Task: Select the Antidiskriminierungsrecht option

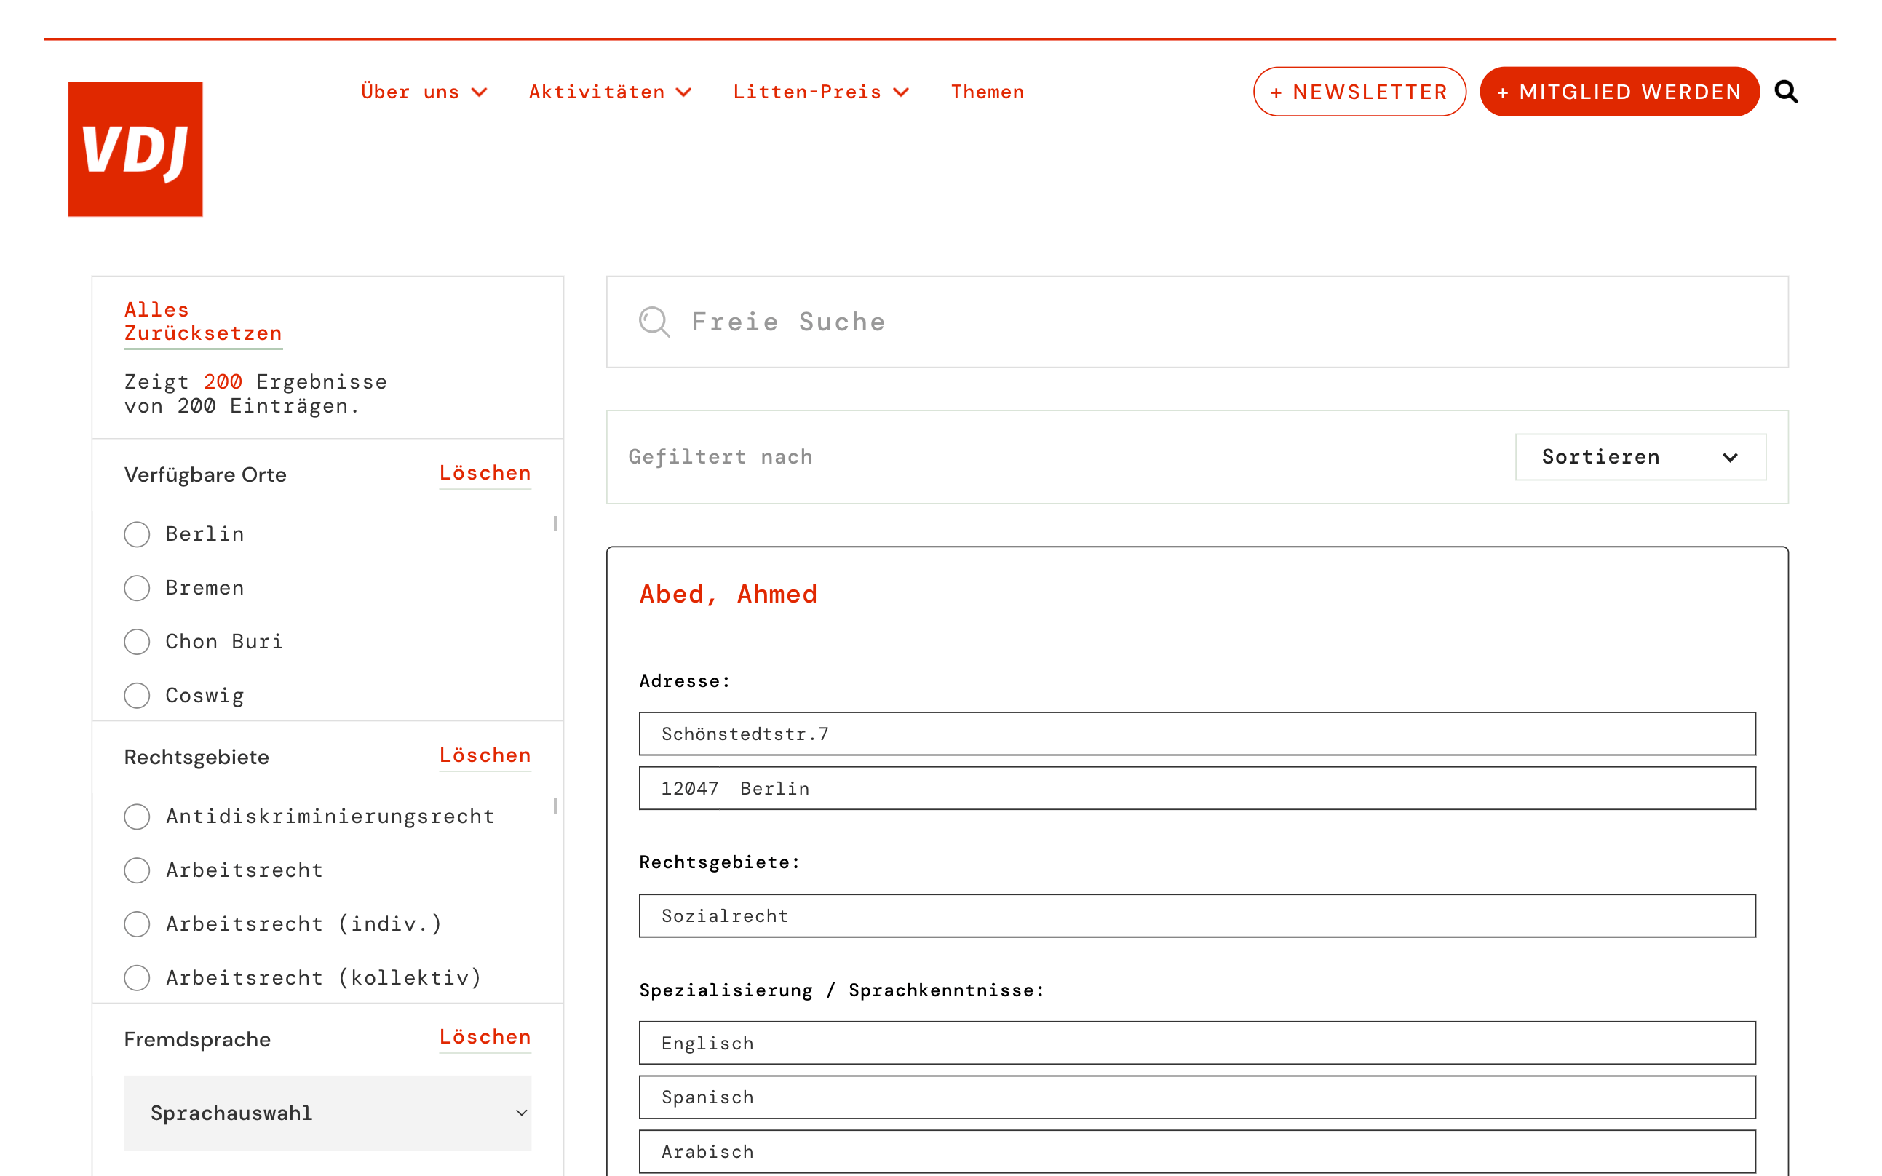Action: [137, 817]
